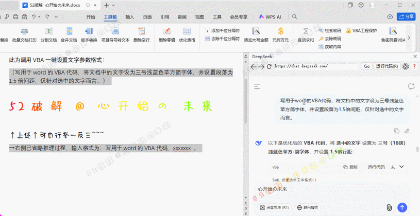Go back in DeepSeek browser panel
The height and width of the screenshot is (216, 420).
click(254, 66)
